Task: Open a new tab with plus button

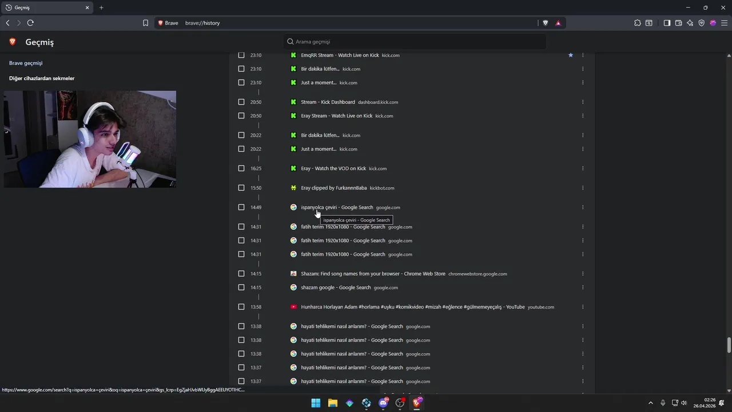Action: (101, 7)
